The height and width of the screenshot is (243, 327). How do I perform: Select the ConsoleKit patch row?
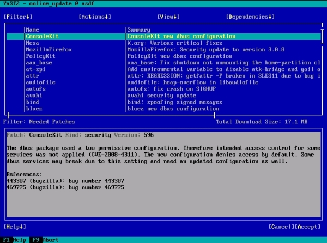pos(163,37)
